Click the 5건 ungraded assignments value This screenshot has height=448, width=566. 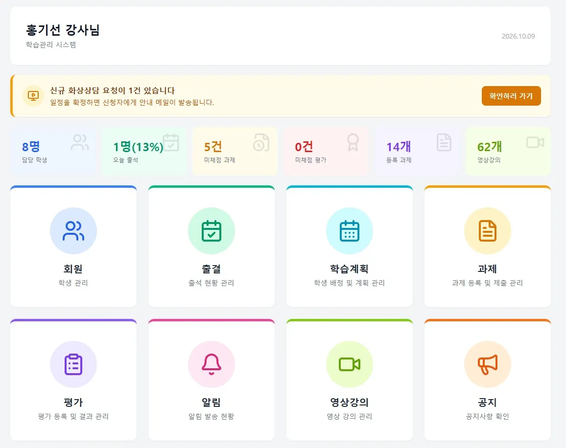tap(213, 147)
